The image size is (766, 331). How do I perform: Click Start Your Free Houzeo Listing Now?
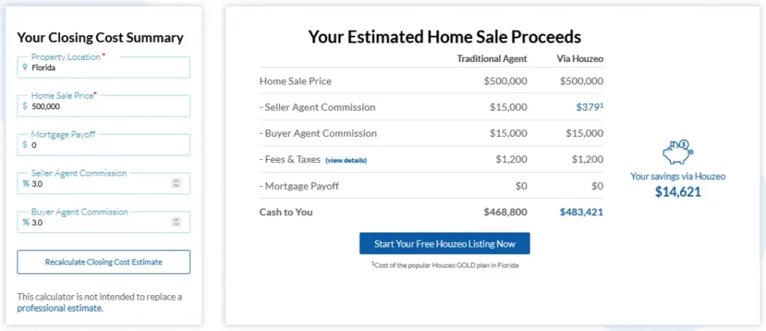point(444,244)
